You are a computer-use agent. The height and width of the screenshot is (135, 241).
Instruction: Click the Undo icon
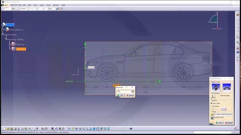29,129
